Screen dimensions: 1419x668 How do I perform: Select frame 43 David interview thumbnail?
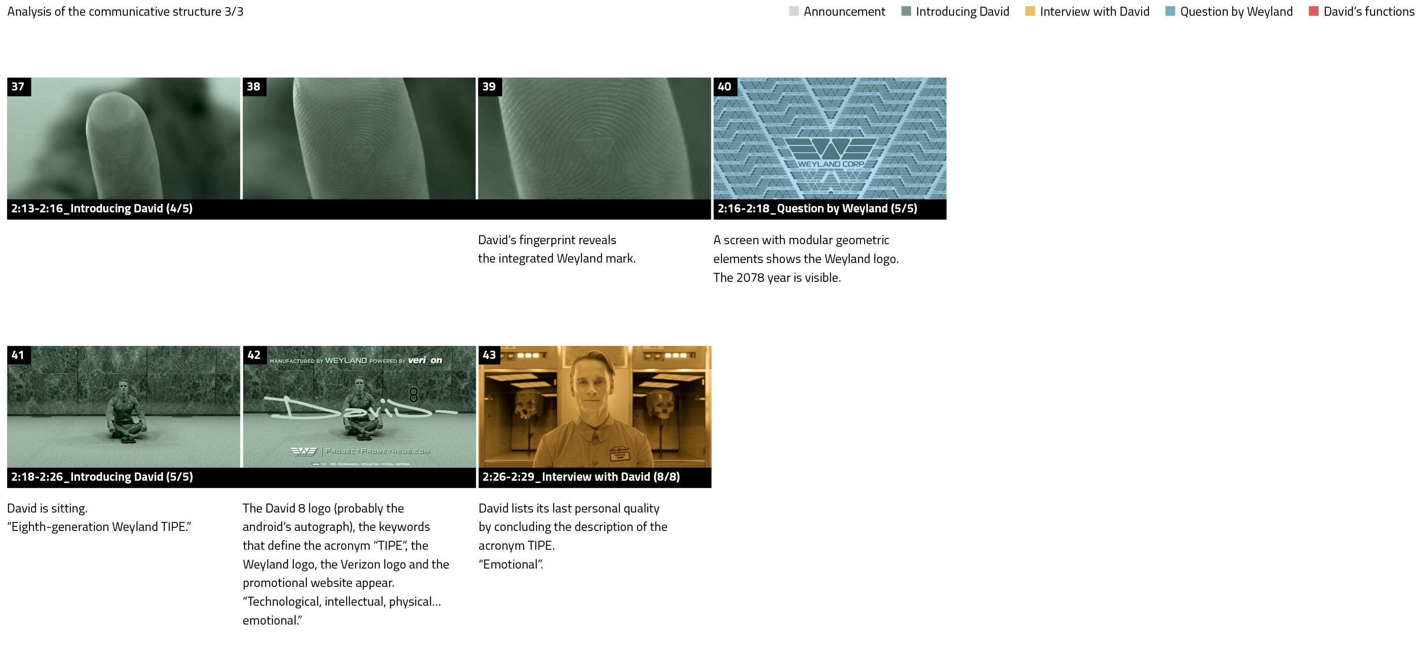click(594, 407)
